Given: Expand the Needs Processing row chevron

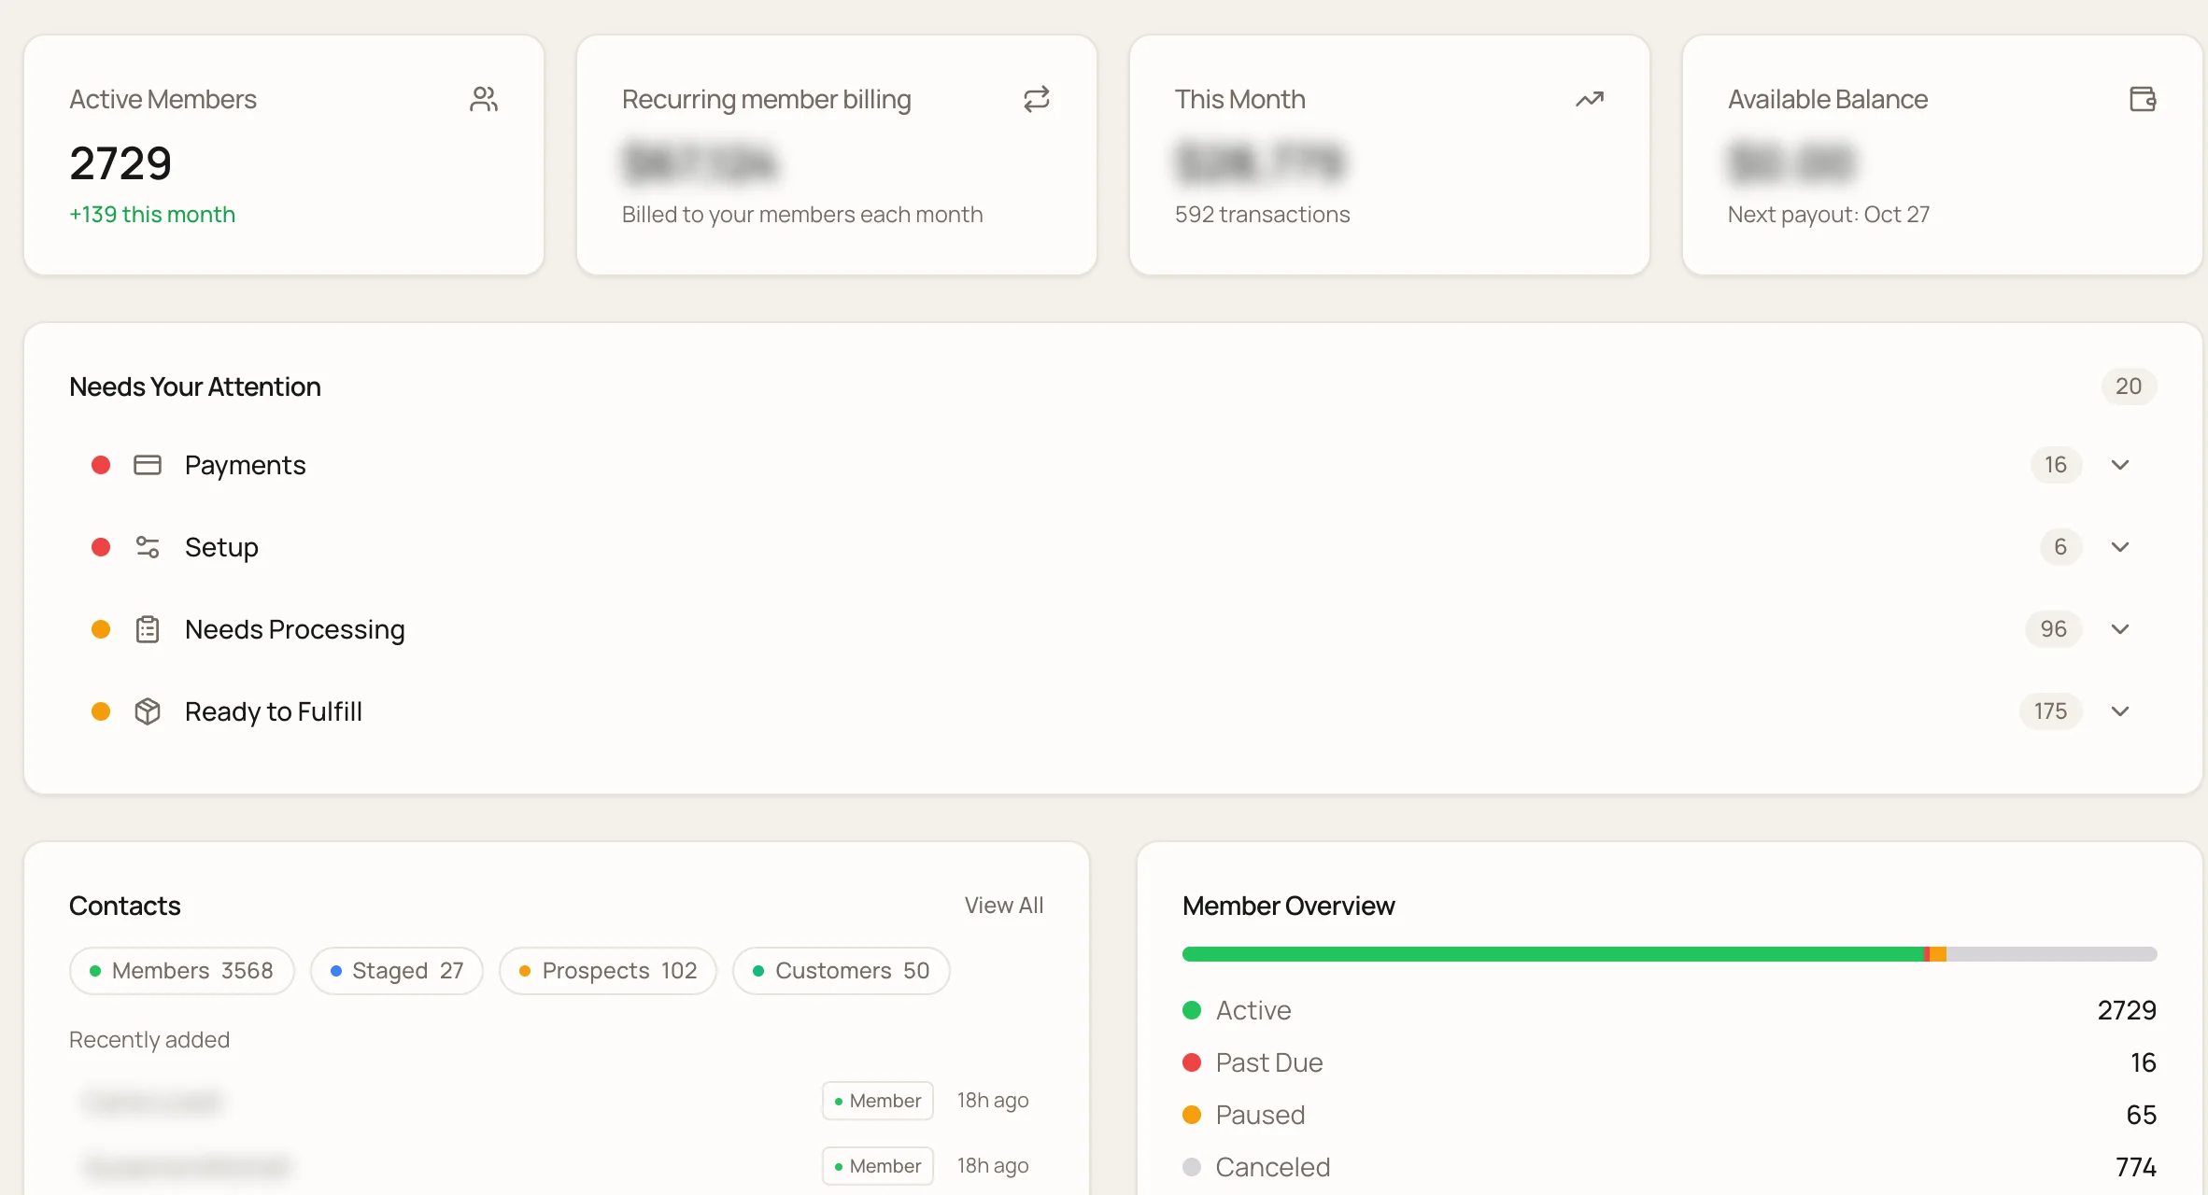Looking at the screenshot, I should pos(2120,629).
